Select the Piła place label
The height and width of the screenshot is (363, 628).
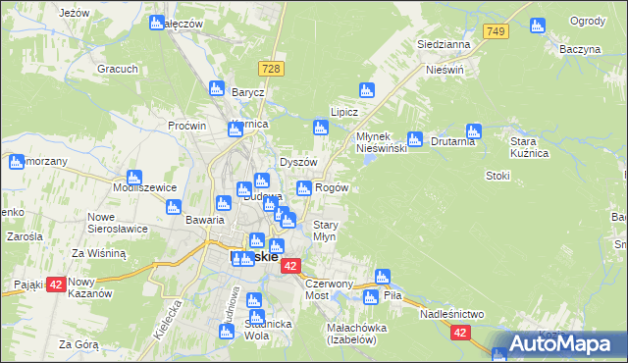point(392,295)
